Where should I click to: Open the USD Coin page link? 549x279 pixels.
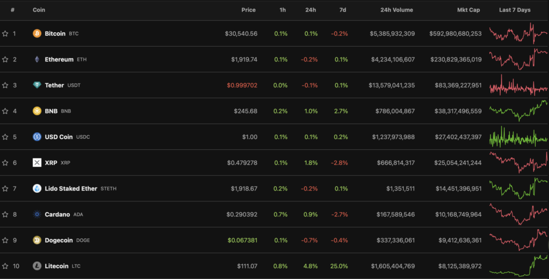point(58,137)
